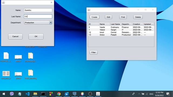Click the Finance department cell
This screenshot has height=97, width=173.
pos(127,27)
